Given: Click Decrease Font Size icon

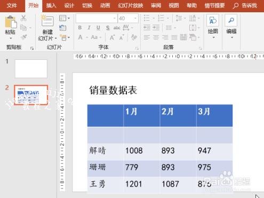Looking at the screenshot, I should (x=122, y=37).
